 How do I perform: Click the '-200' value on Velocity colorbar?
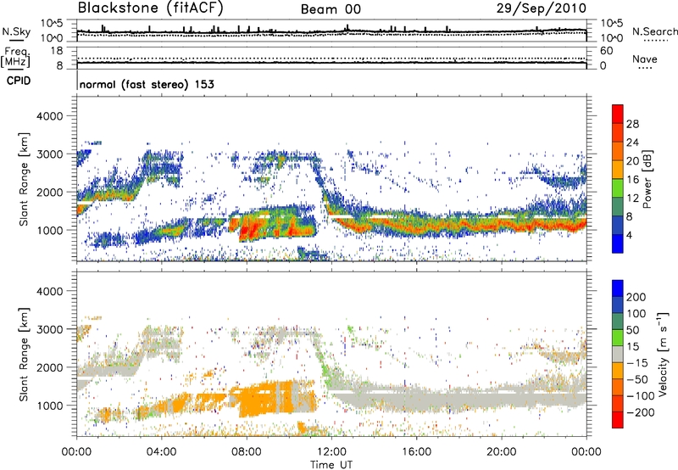(640, 412)
